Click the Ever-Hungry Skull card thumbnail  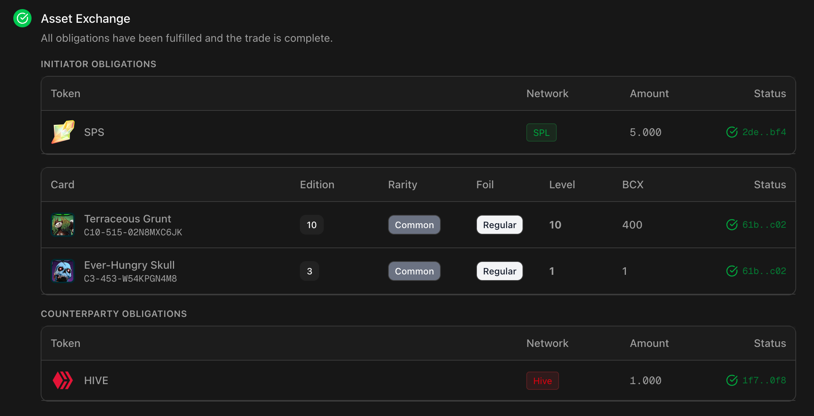click(63, 271)
